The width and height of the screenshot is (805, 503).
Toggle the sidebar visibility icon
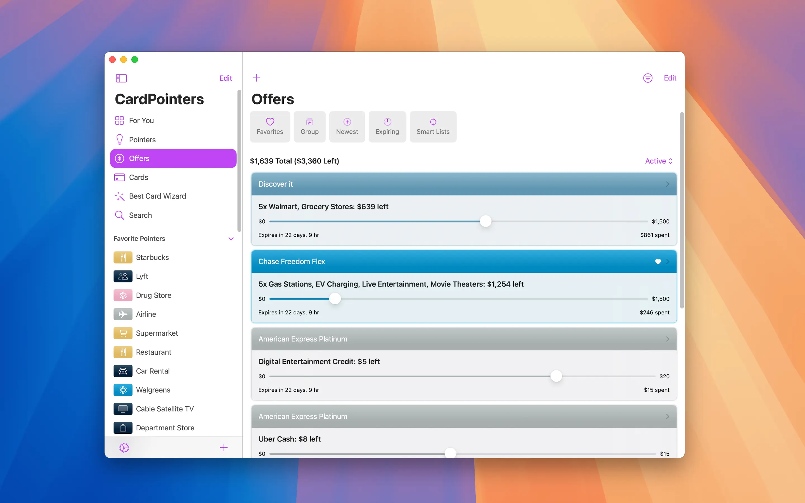pyautogui.click(x=121, y=78)
